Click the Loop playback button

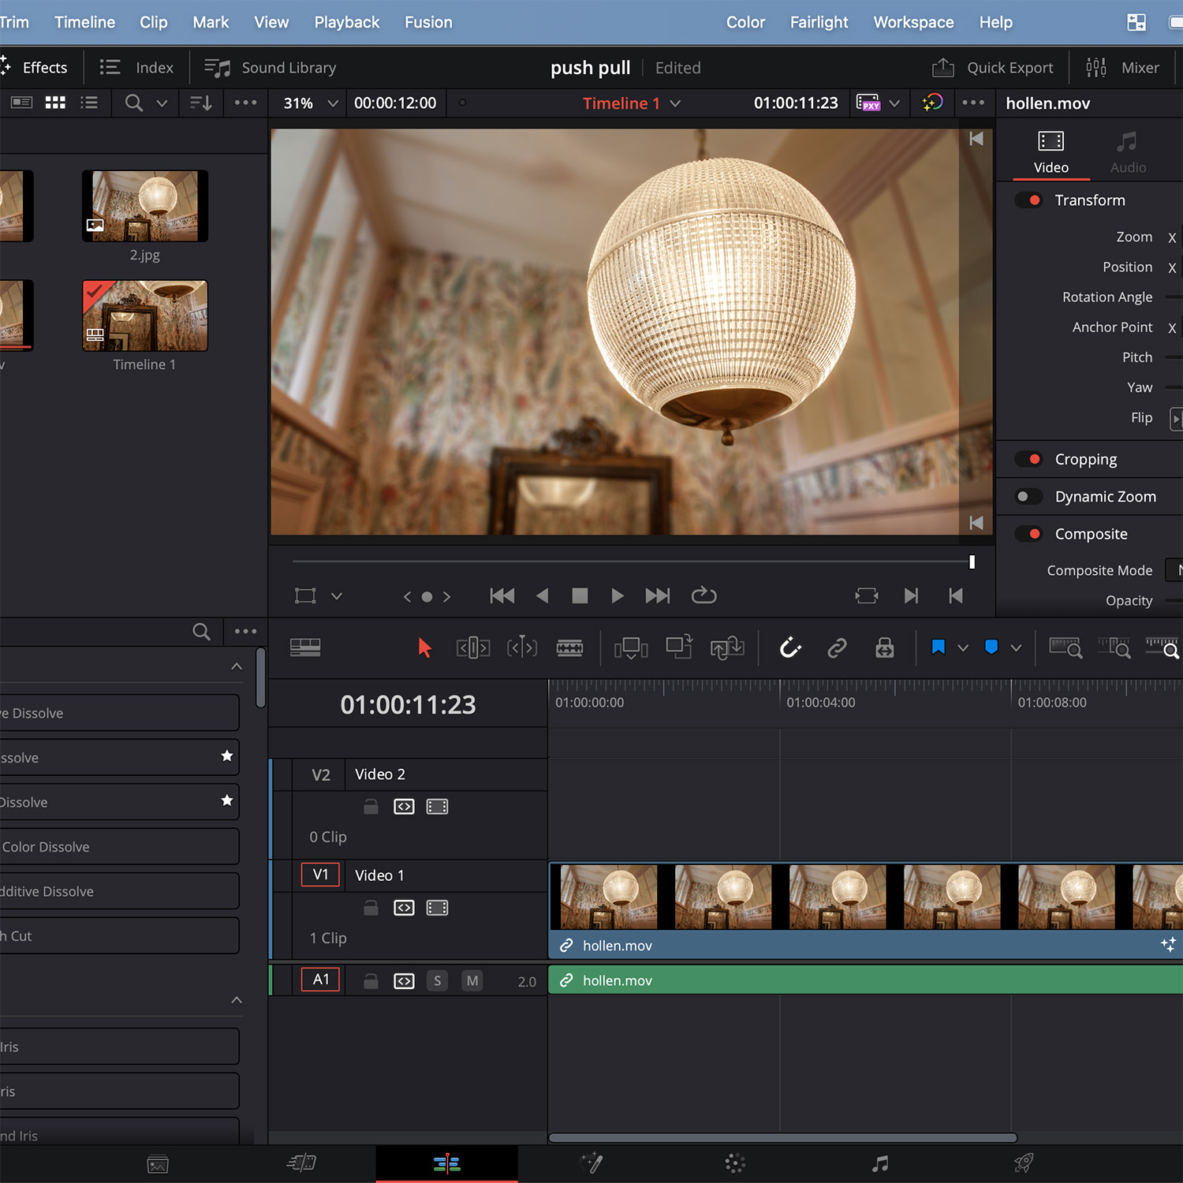pos(703,595)
